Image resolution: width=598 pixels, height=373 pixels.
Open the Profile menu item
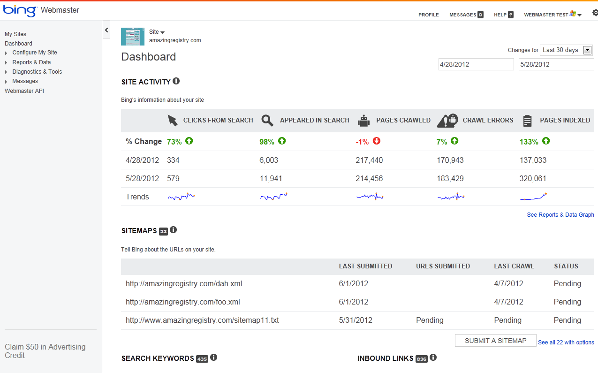428,15
